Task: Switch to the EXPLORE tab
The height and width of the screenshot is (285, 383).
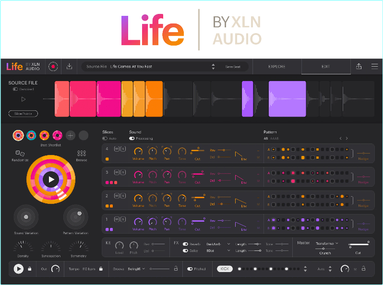Action: coord(277,66)
